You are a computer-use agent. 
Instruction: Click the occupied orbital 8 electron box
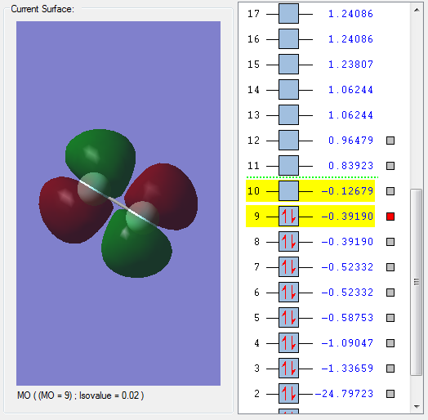pyautogui.click(x=288, y=242)
